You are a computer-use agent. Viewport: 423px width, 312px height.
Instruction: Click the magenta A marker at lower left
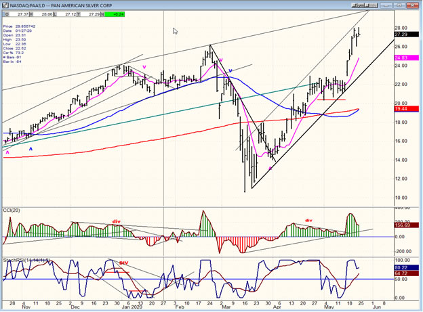(7, 152)
